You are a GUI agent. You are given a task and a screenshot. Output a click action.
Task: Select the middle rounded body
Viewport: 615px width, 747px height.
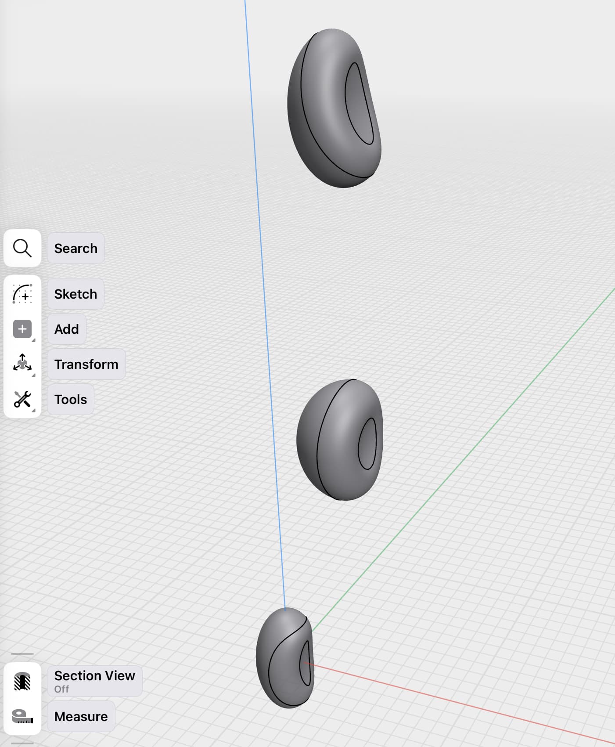click(x=340, y=440)
